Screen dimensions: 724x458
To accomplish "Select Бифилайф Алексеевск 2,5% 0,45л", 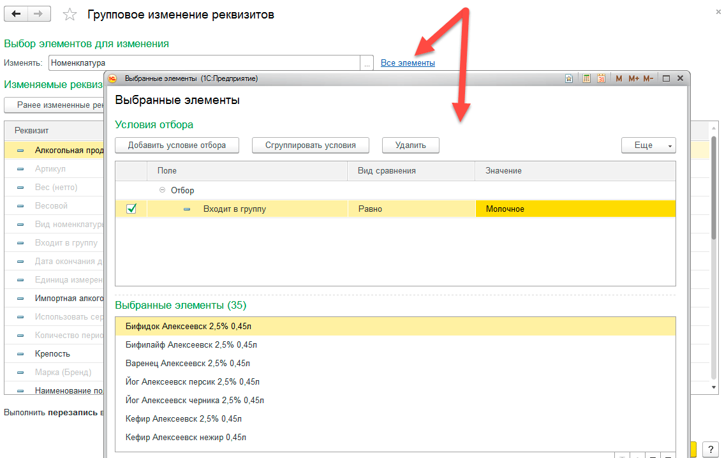I will point(395,345).
